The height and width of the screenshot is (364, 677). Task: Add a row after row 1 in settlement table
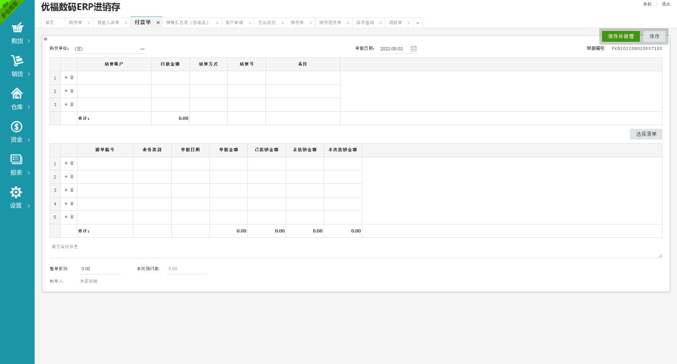(66, 78)
